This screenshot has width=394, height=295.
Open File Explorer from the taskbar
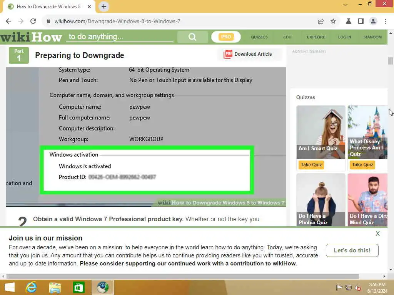[x=55, y=287]
